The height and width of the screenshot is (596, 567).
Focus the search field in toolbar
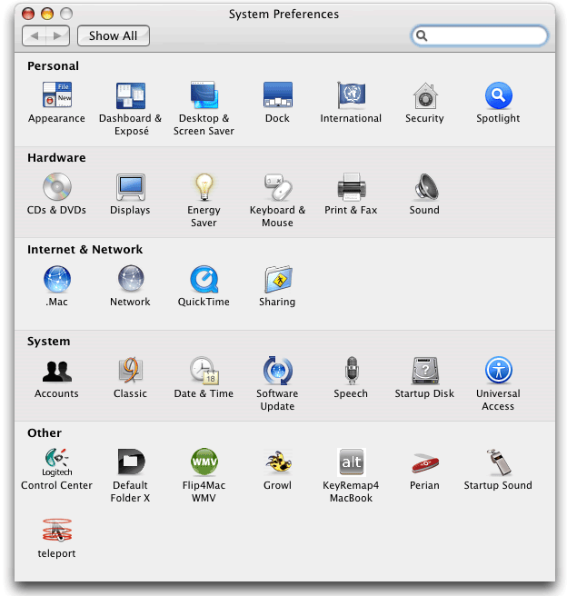(x=480, y=35)
